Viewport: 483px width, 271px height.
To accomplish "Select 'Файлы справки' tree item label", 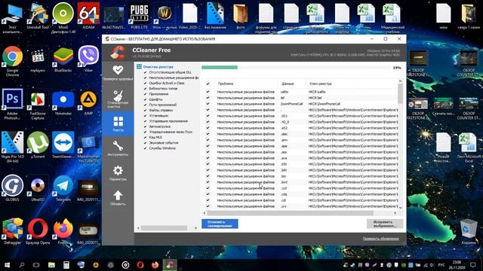I will pos(161,110).
